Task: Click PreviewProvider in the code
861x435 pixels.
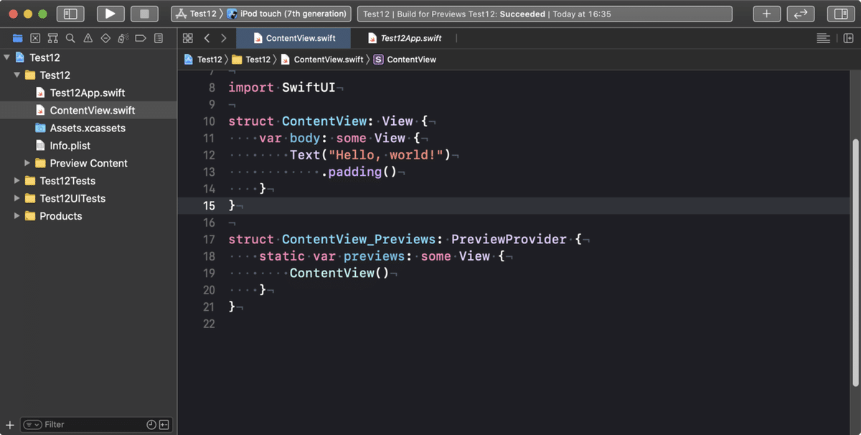Action: pyautogui.click(x=509, y=239)
